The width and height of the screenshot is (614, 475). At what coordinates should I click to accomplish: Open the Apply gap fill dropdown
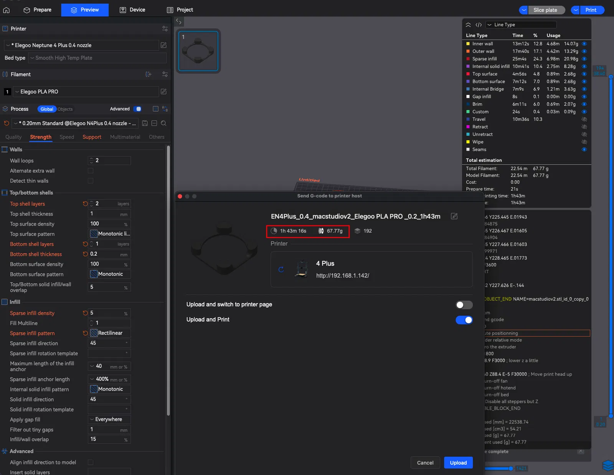coord(109,419)
